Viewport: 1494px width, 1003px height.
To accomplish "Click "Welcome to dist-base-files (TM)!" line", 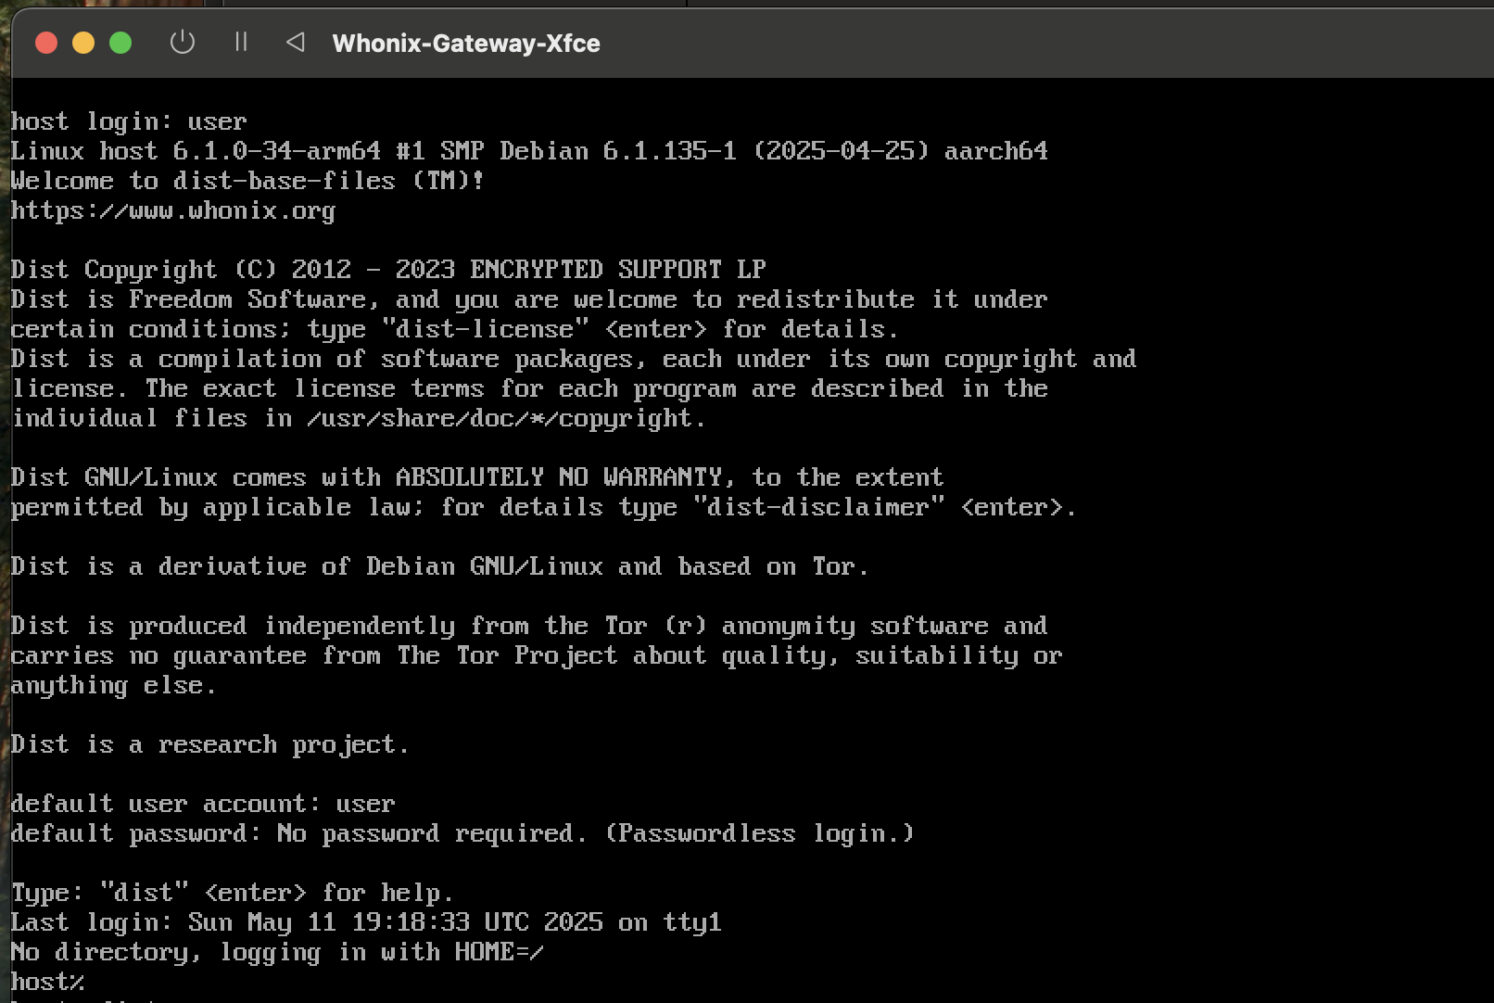I will coord(247,181).
